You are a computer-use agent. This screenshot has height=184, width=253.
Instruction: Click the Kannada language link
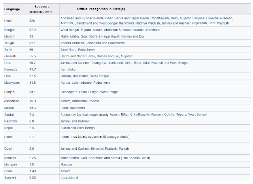pyautogui.click(x=11, y=69)
